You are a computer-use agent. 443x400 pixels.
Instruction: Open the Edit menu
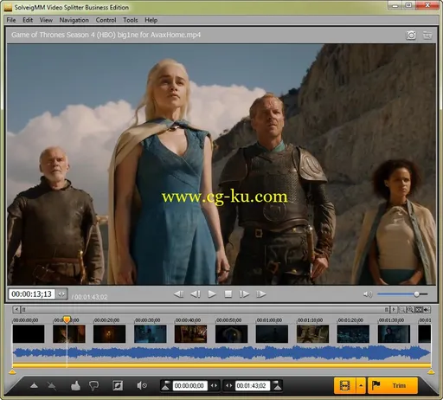[28, 20]
